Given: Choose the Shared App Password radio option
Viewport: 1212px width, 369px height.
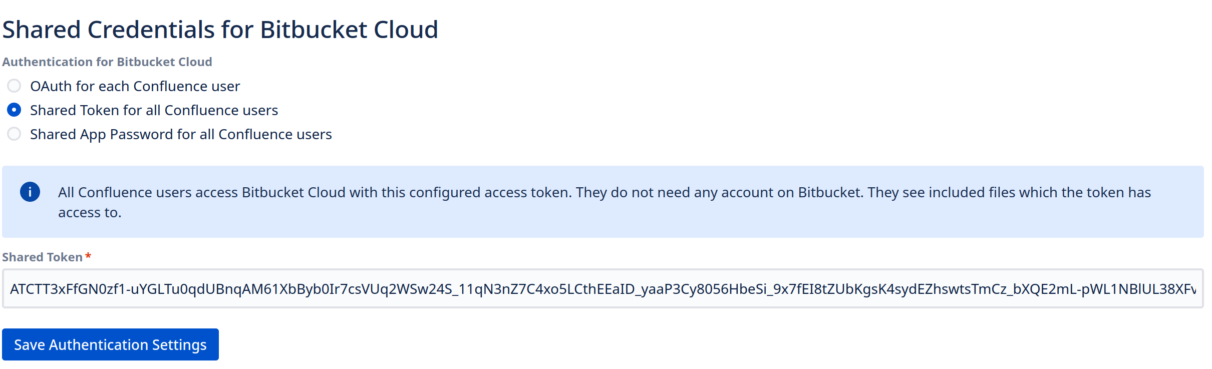Looking at the screenshot, I should pos(14,134).
